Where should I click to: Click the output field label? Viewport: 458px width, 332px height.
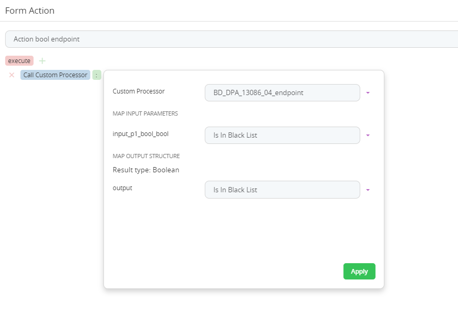point(122,188)
